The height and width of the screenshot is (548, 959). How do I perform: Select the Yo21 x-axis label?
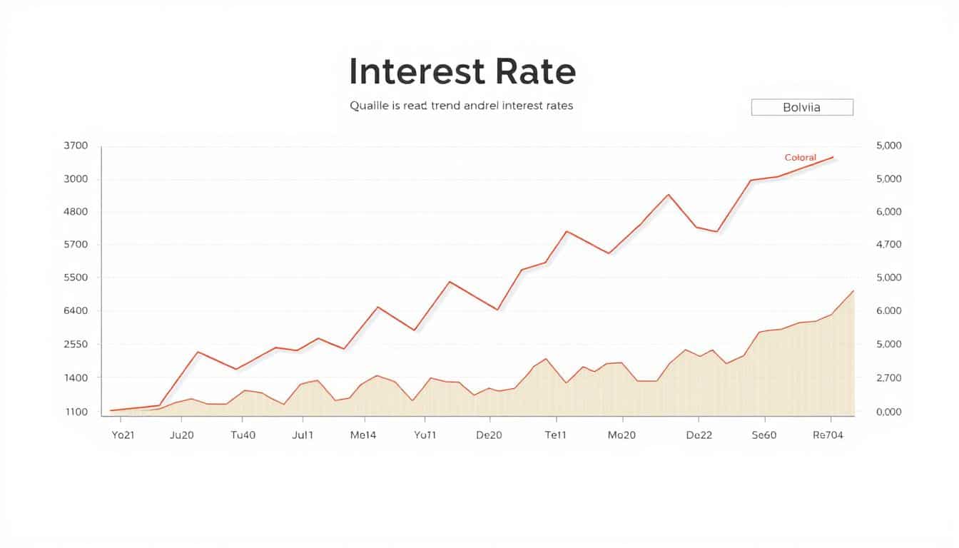(x=123, y=435)
